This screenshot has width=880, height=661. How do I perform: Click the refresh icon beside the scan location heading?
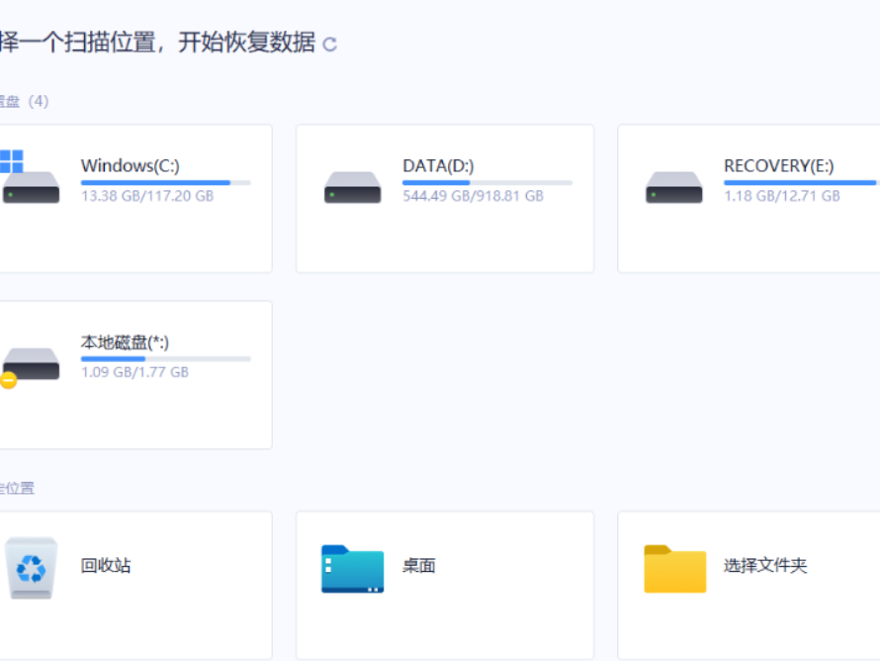pyautogui.click(x=329, y=45)
